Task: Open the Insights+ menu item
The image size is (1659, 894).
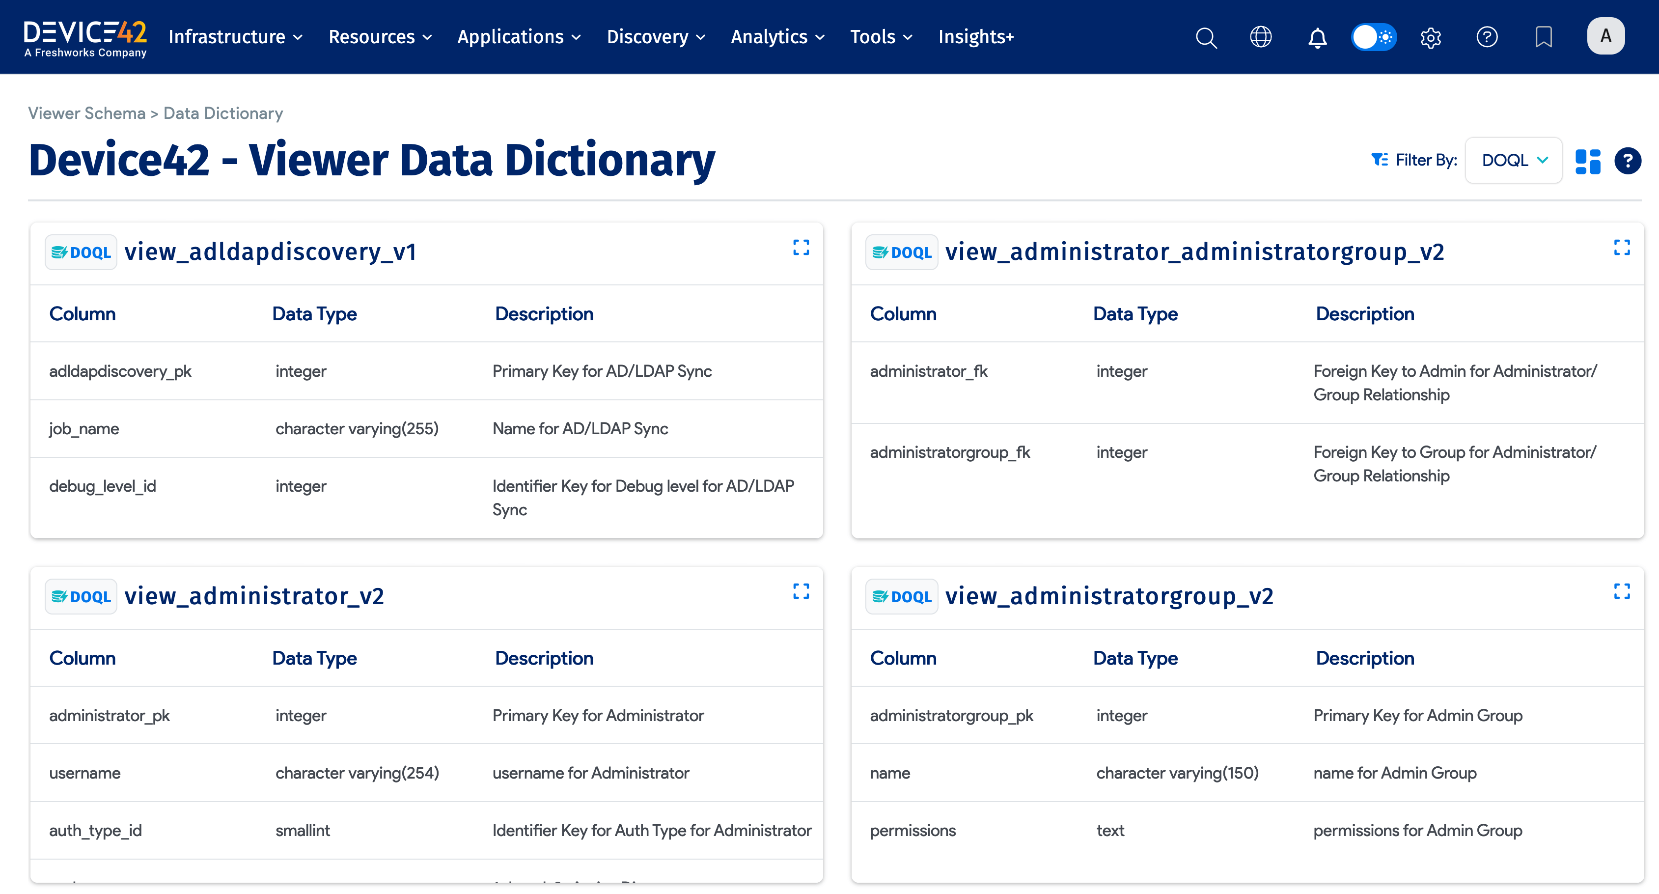Action: pos(976,37)
